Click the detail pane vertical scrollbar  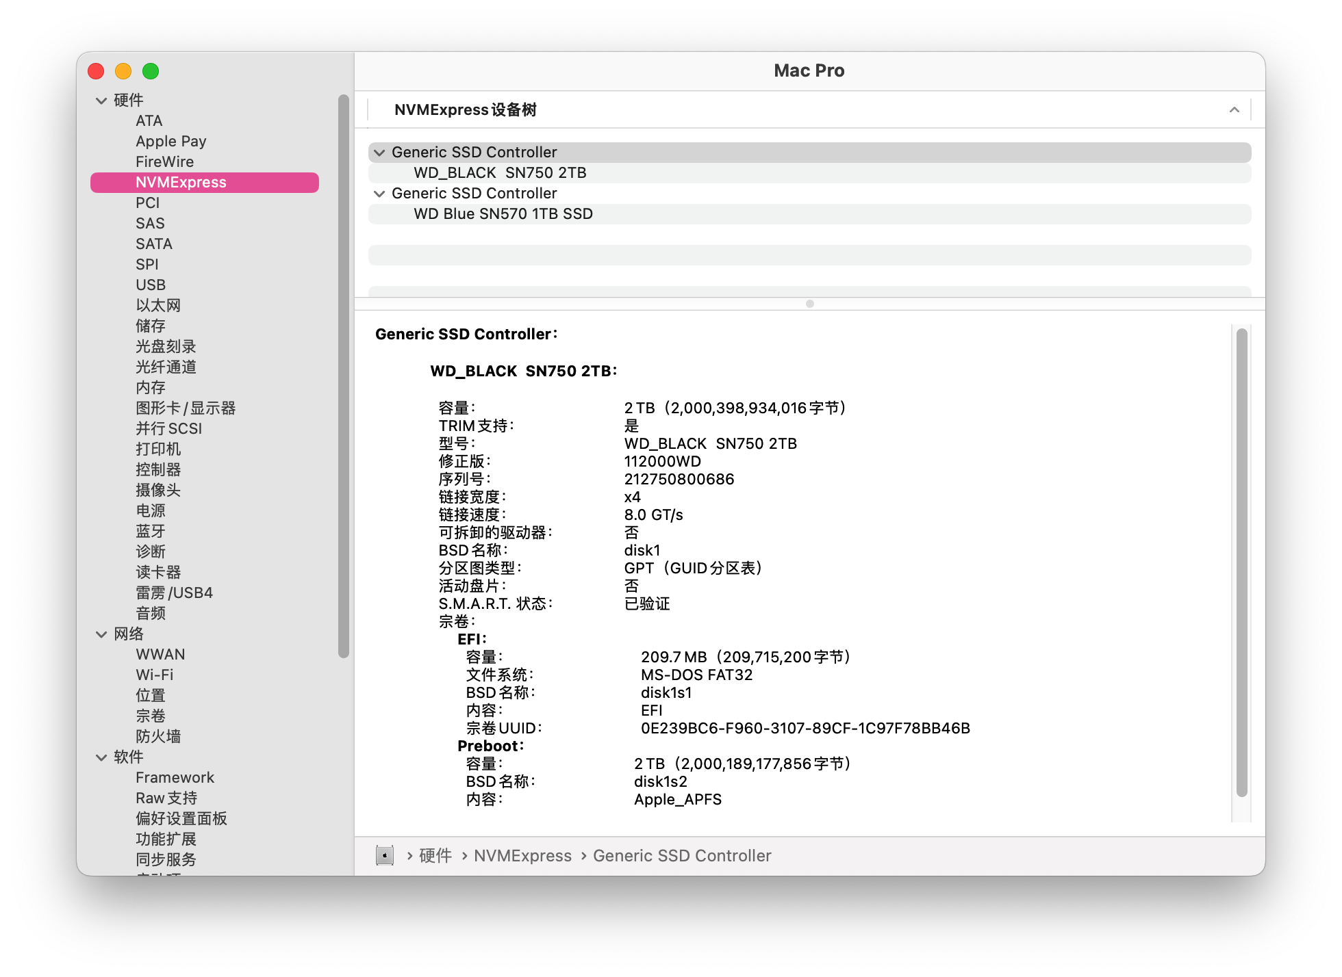(1241, 561)
